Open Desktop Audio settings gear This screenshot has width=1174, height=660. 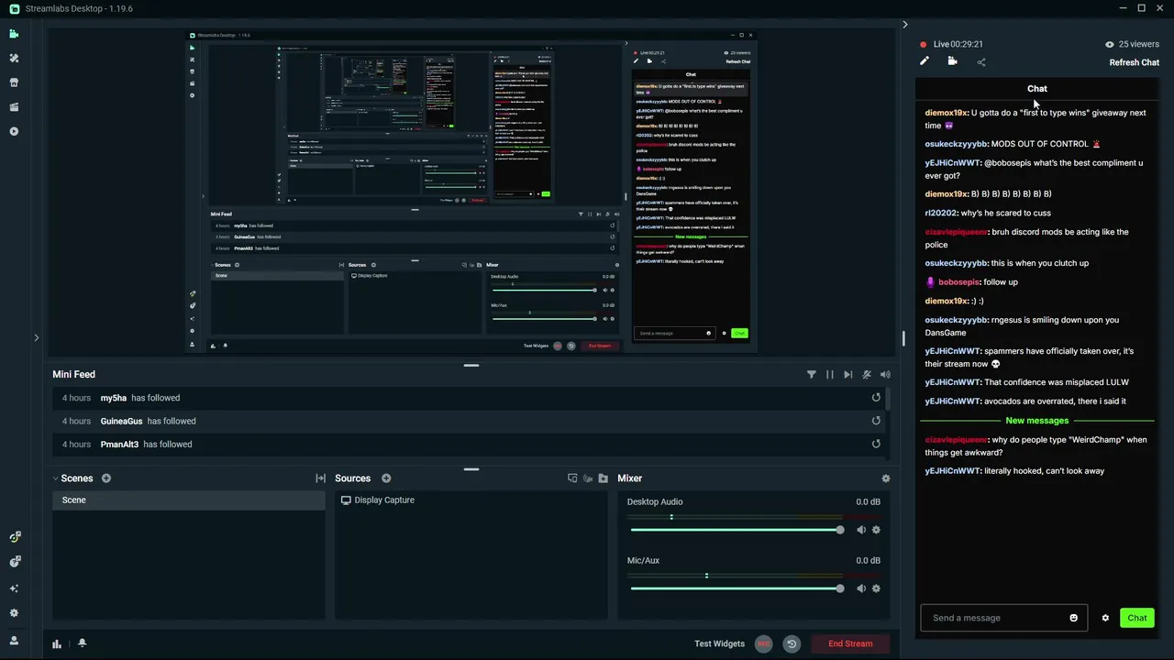[x=876, y=530]
